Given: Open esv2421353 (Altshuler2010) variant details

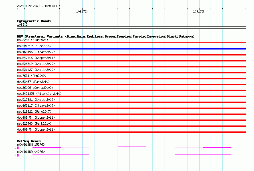Looking at the screenshot, I should pos(39,94).
